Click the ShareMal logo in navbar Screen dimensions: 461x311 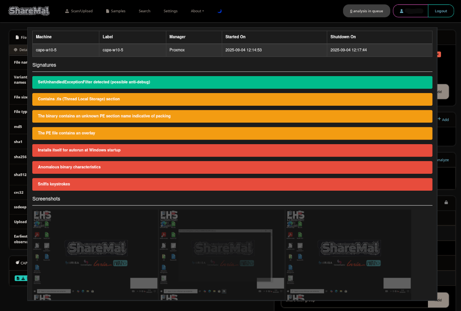click(29, 11)
